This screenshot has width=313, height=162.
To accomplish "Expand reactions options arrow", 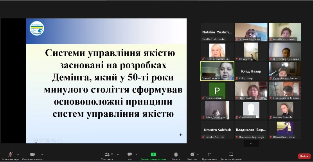I will coord(198,154).
